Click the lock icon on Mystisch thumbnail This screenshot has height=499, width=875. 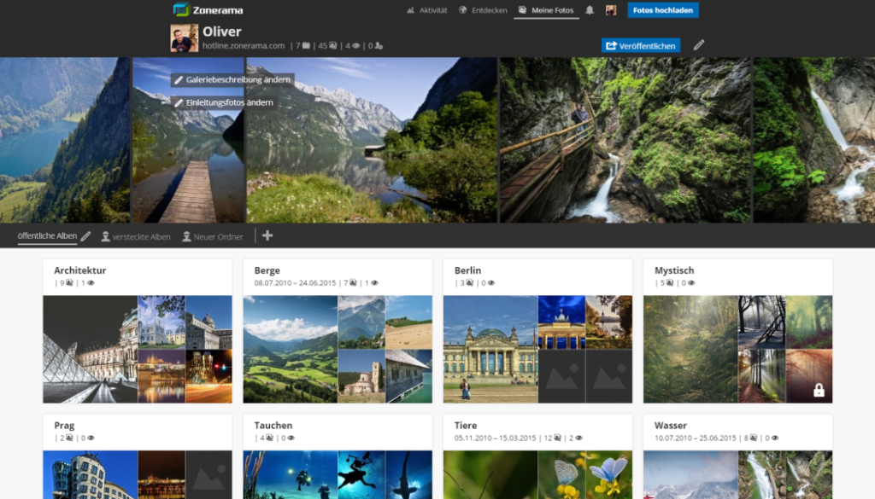[x=819, y=390]
